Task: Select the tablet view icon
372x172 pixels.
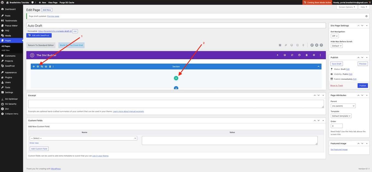Action: (297, 45)
